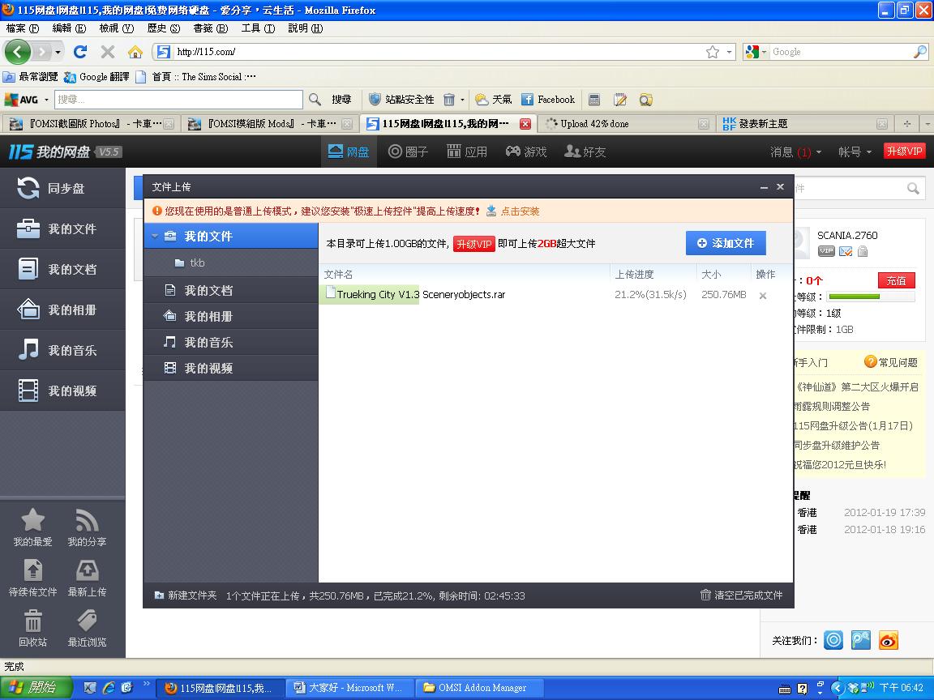The height and width of the screenshot is (700, 934).
Task: Select 我的文档 in upload dialog tree
Action: click(x=231, y=290)
